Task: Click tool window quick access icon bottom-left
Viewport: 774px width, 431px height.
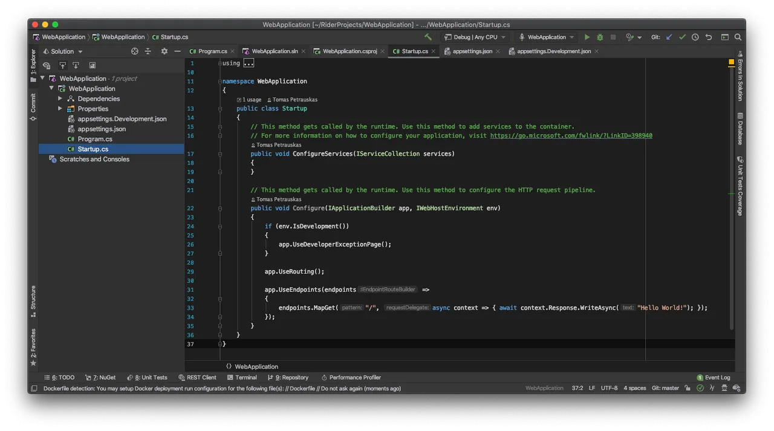Action: (x=34, y=388)
